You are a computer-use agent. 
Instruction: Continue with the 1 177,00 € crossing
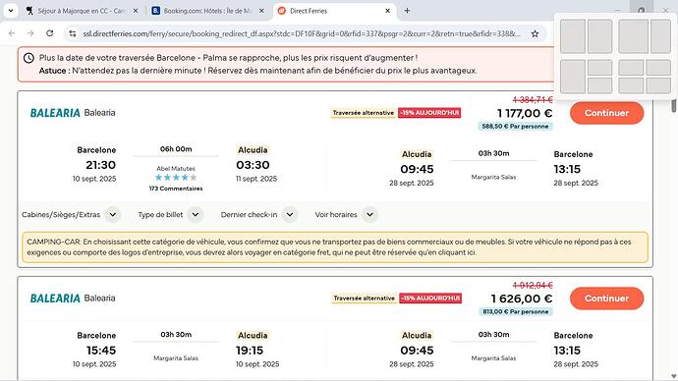click(606, 113)
